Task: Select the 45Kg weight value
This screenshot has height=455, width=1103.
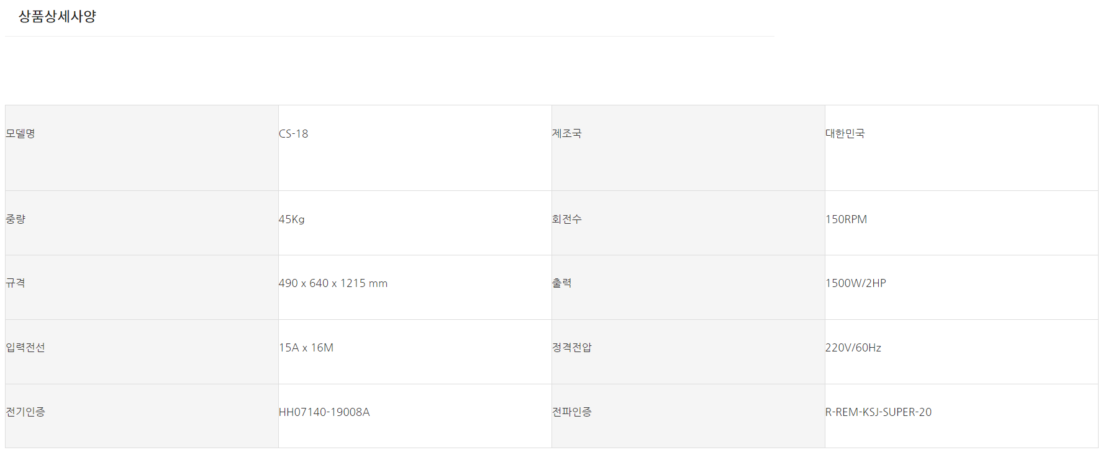Action: (291, 219)
